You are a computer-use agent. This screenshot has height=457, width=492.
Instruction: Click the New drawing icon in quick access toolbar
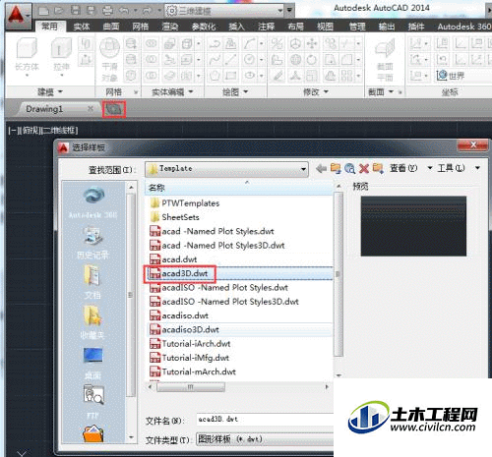43,11
